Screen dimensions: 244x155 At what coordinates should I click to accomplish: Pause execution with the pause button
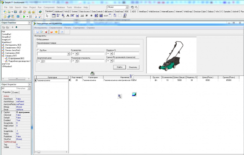[x=30, y=17]
